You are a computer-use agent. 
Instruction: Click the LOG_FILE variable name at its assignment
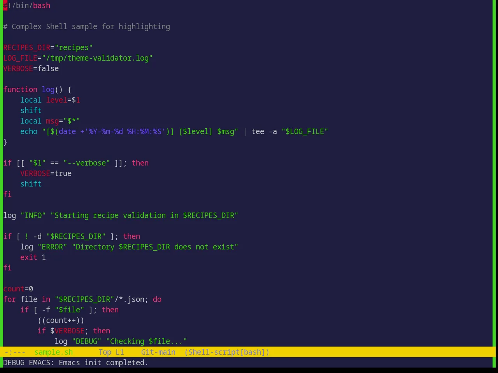(20, 58)
